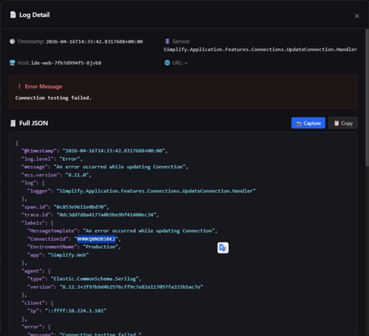Click the vertical scrollbar thumb
This screenshot has height=336, width=369.
click(x=367, y=98)
